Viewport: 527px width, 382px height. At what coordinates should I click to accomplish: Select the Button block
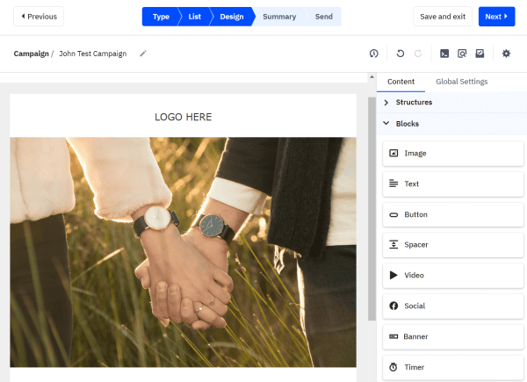[x=453, y=214]
